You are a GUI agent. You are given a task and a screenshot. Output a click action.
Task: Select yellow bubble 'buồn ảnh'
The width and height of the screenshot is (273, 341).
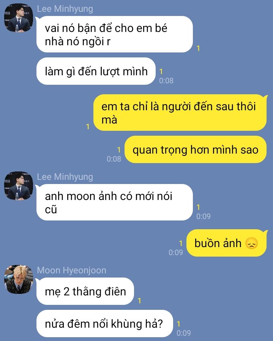tap(226, 243)
